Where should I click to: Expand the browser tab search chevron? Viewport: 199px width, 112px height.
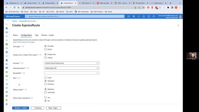(x=180, y=3)
